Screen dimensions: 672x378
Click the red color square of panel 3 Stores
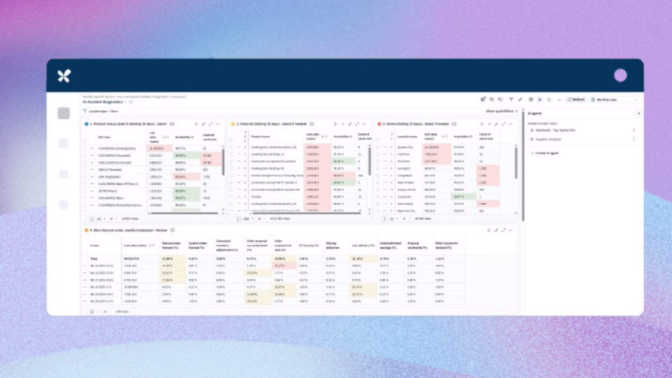click(x=379, y=124)
